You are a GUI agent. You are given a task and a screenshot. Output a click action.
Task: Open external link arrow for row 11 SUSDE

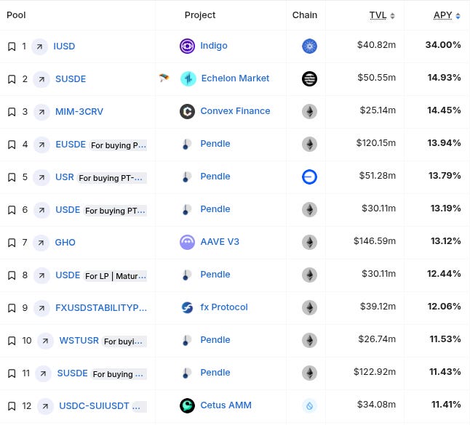coord(43,373)
